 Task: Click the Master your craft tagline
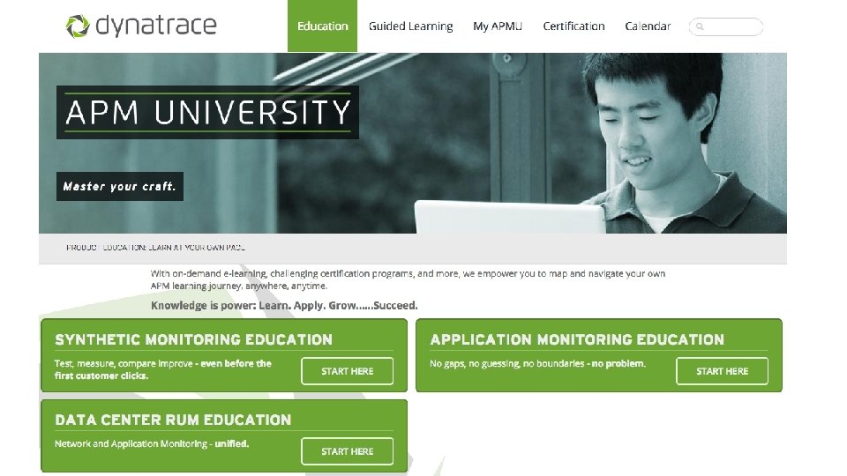pyautogui.click(x=120, y=186)
